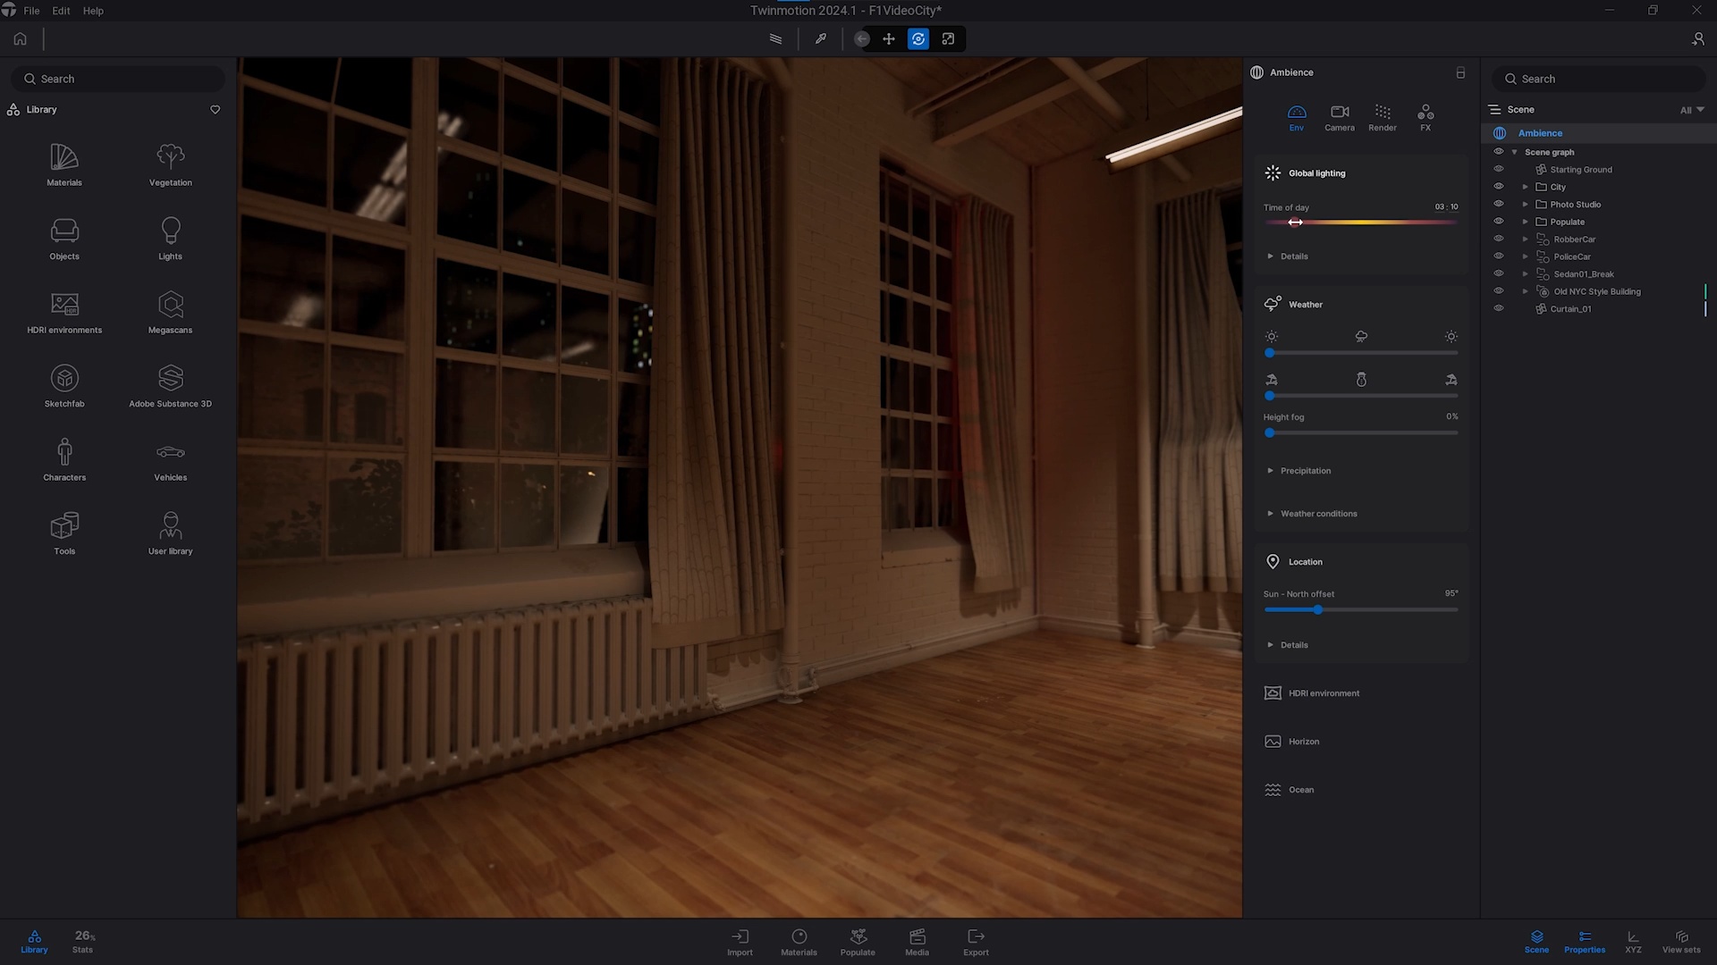The height and width of the screenshot is (965, 1717).
Task: Select the scale gizmo tool
Action: click(948, 38)
